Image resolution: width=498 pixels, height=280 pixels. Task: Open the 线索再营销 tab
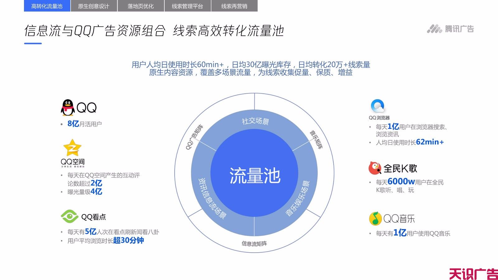(x=234, y=6)
